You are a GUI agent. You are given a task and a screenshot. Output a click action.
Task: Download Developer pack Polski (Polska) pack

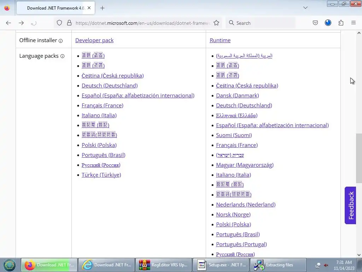99,145
